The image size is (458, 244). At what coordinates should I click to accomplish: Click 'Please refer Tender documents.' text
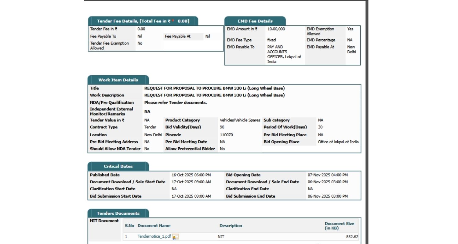click(x=176, y=102)
